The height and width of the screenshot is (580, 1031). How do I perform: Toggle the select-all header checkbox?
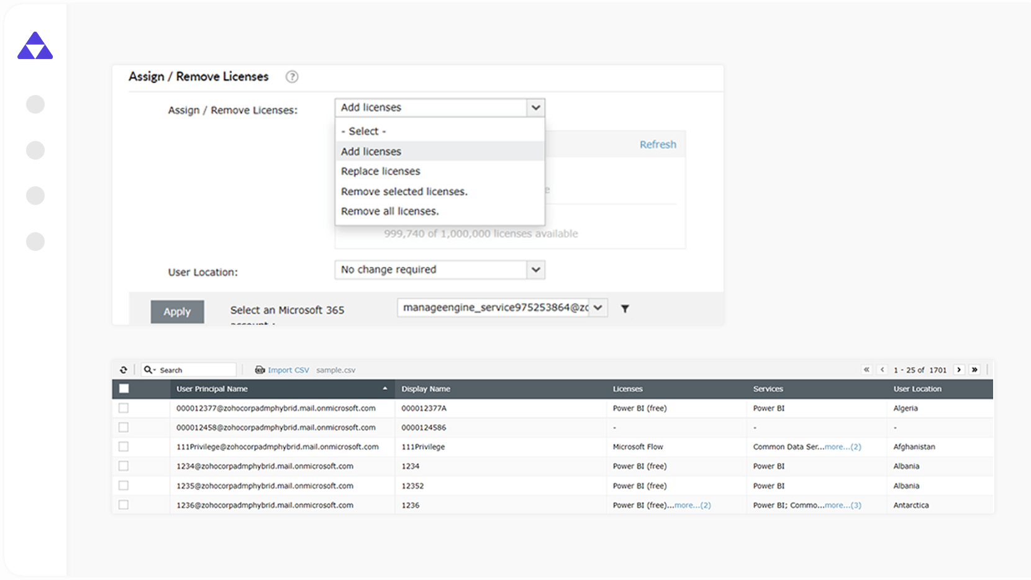(x=124, y=389)
